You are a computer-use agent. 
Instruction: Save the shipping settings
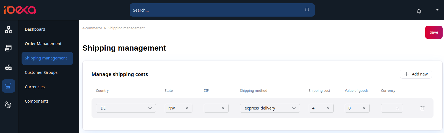click(434, 32)
